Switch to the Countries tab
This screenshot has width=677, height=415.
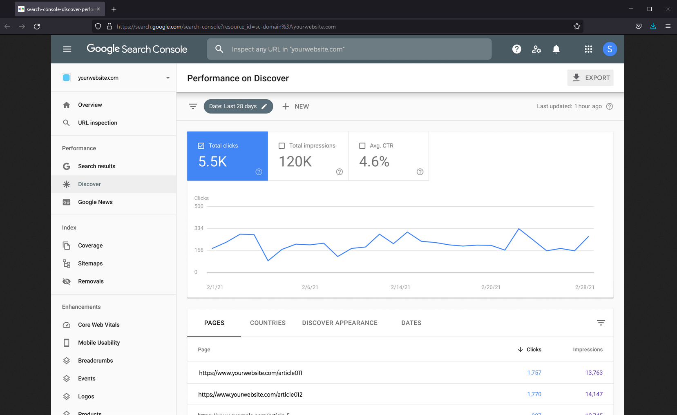click(x=268, y=323)
